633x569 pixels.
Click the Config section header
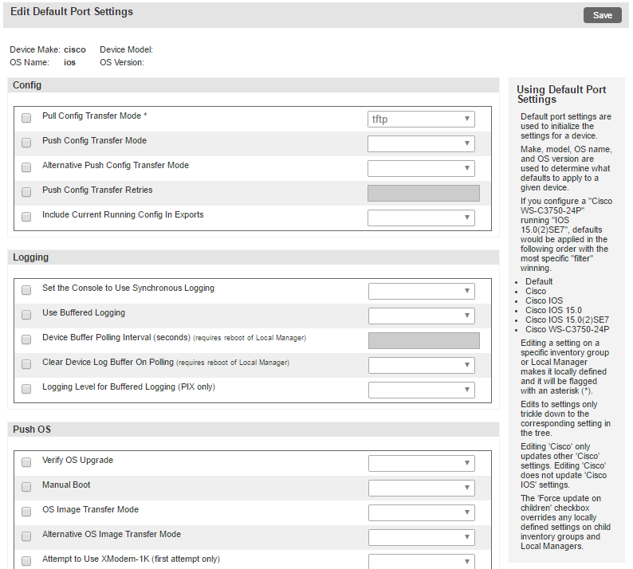coord(253,85)
